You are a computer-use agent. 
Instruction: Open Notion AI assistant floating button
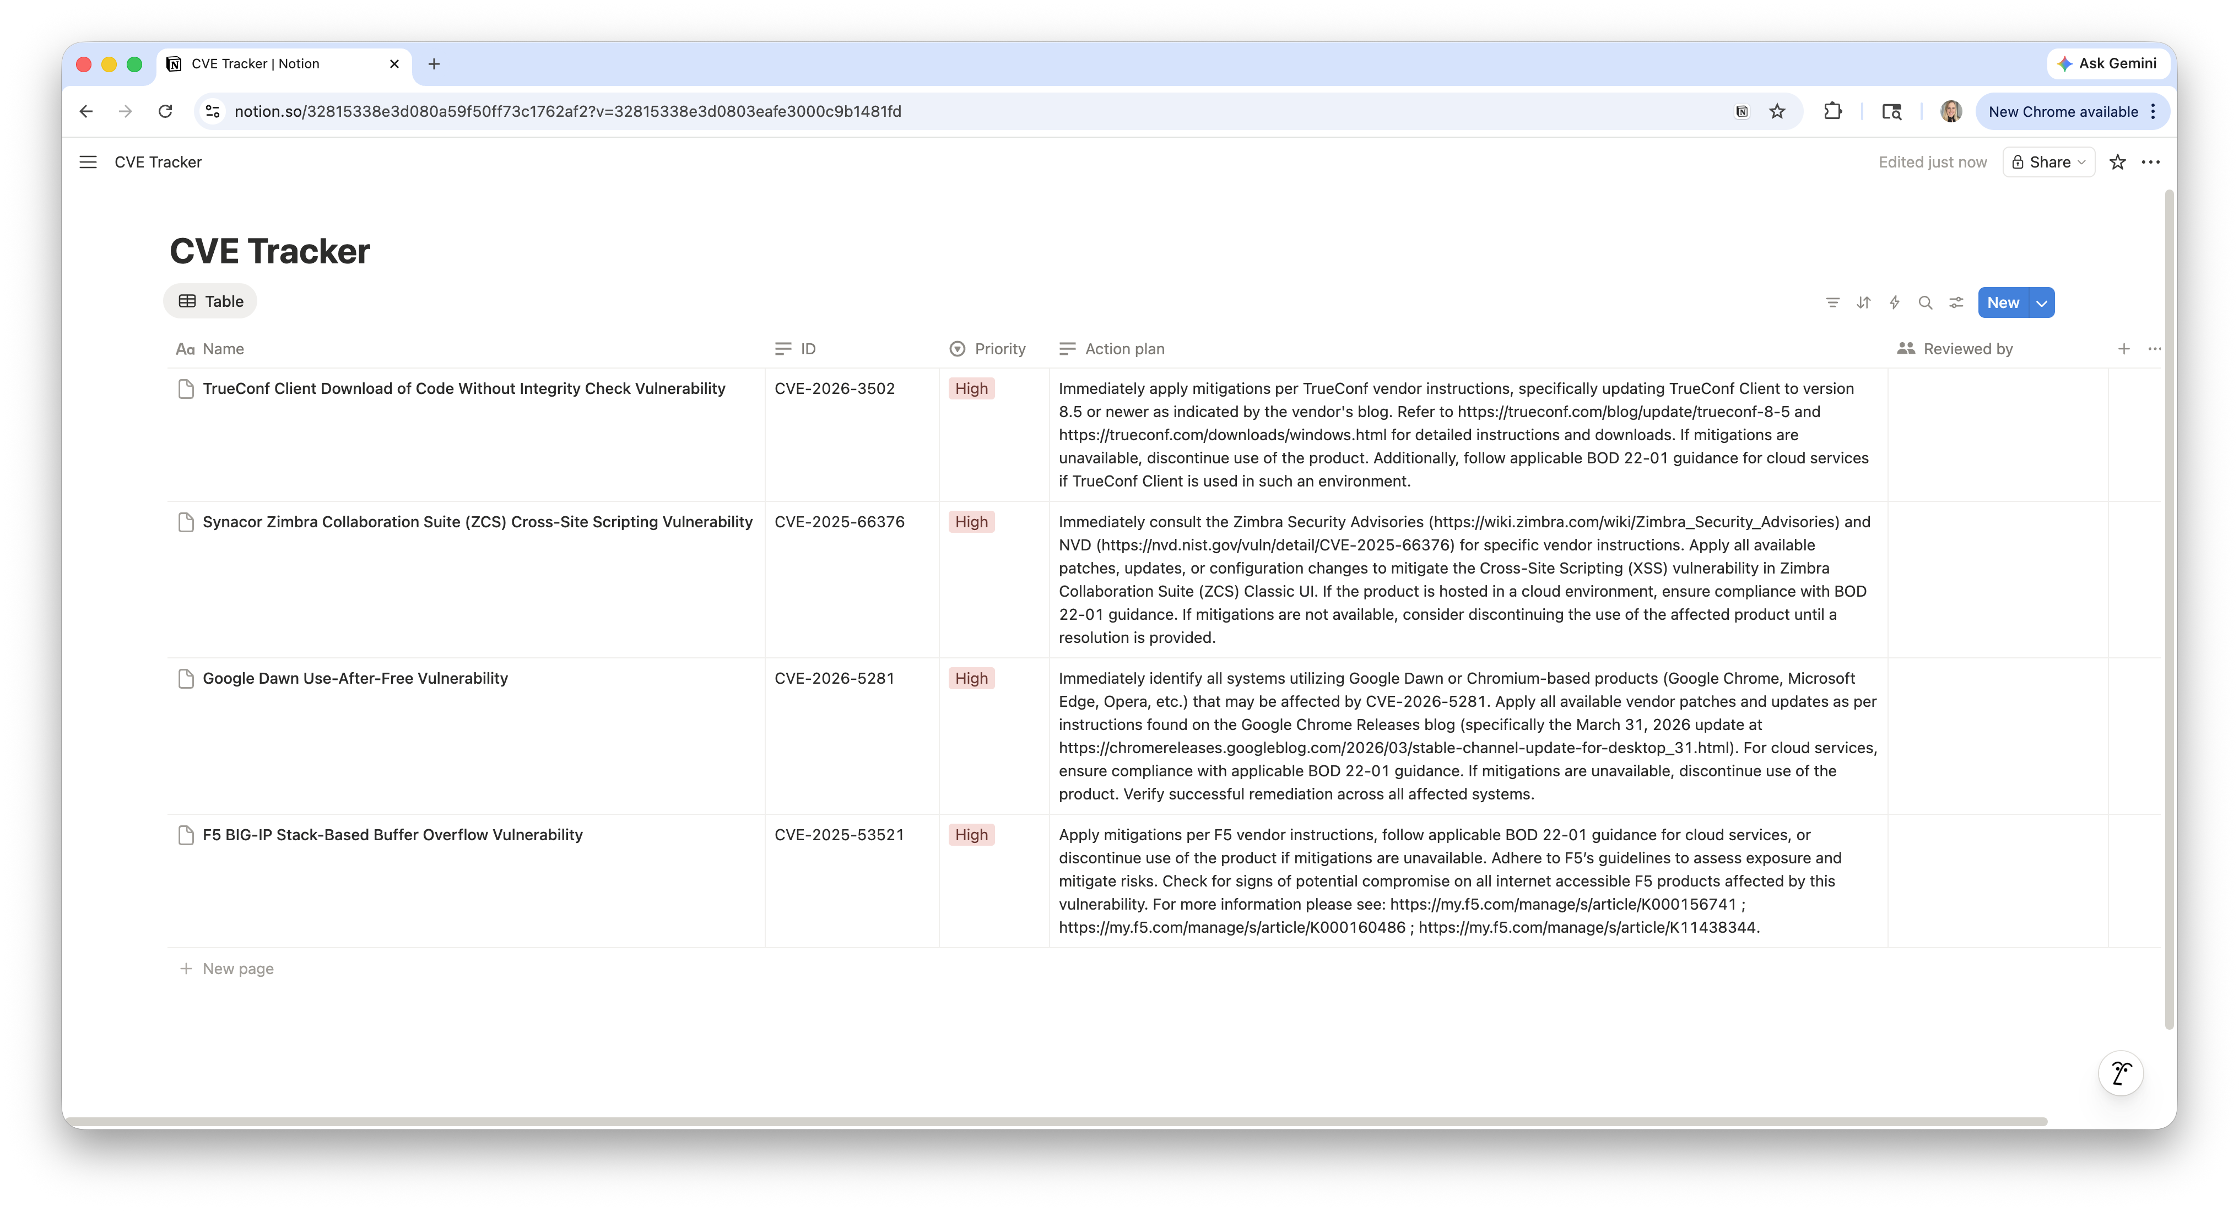(x=2121, y=1073)
